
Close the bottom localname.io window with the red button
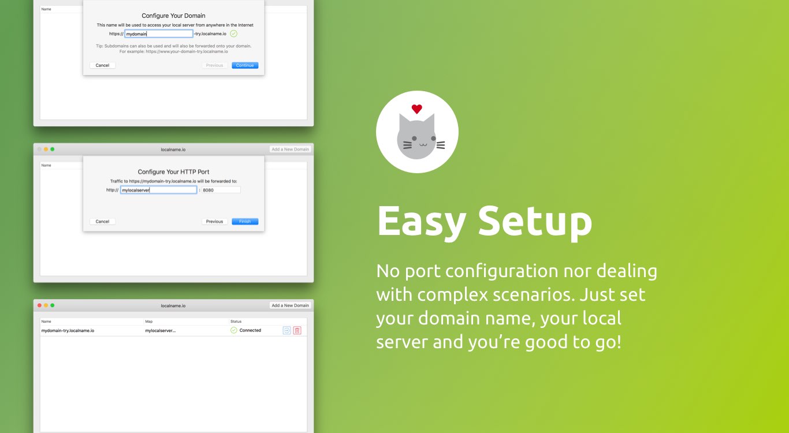(39, 305)
